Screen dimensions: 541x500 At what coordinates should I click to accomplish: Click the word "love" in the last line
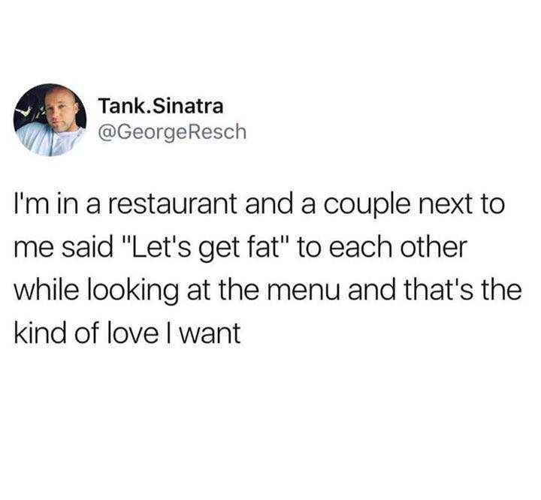(x=132, y=333)
